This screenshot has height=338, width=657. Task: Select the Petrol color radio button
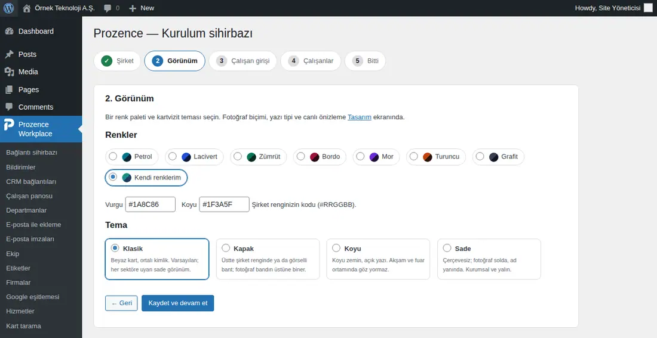point(113,156)
